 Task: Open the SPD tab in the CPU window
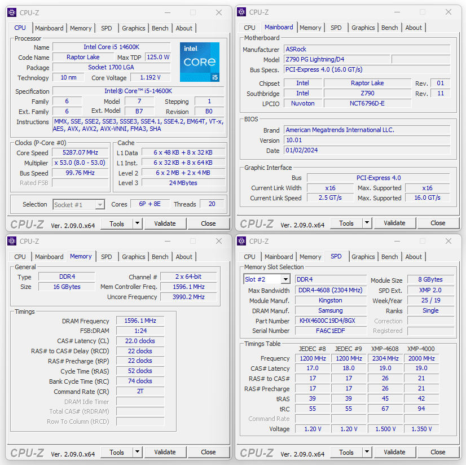[x=107, y=28]
